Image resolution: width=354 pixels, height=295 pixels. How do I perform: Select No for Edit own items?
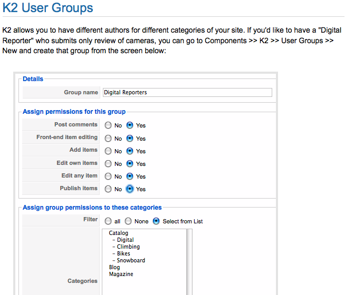[108, 164]
